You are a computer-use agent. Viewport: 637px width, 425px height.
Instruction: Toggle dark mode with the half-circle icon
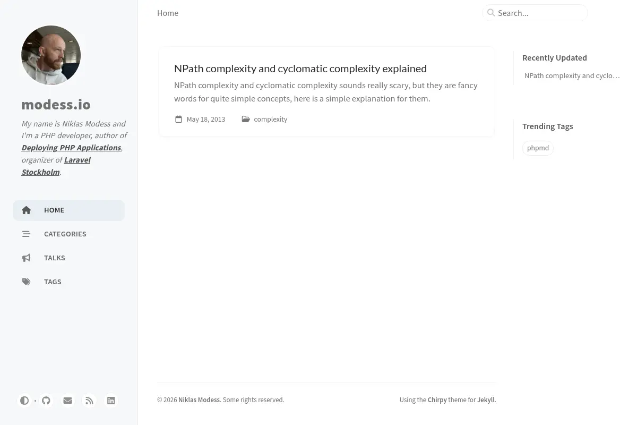[24, 401]
